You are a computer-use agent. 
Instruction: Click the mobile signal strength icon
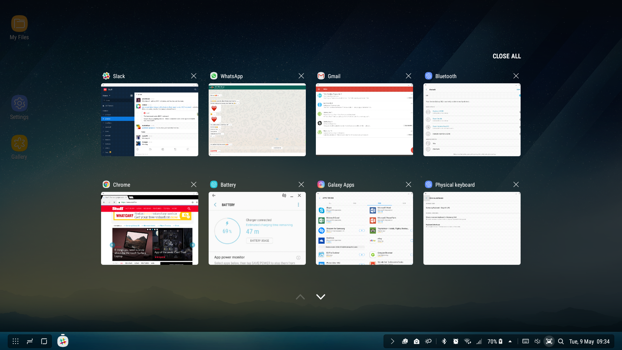pos(479,341)
